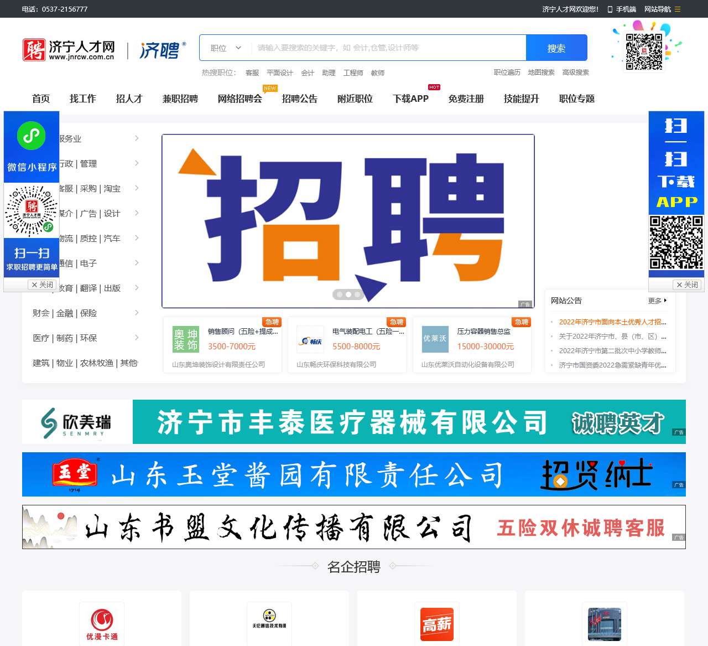Click the blue 搜索 button
The image size is (708, 646).
pyautogui.click(x=556, y=48)
